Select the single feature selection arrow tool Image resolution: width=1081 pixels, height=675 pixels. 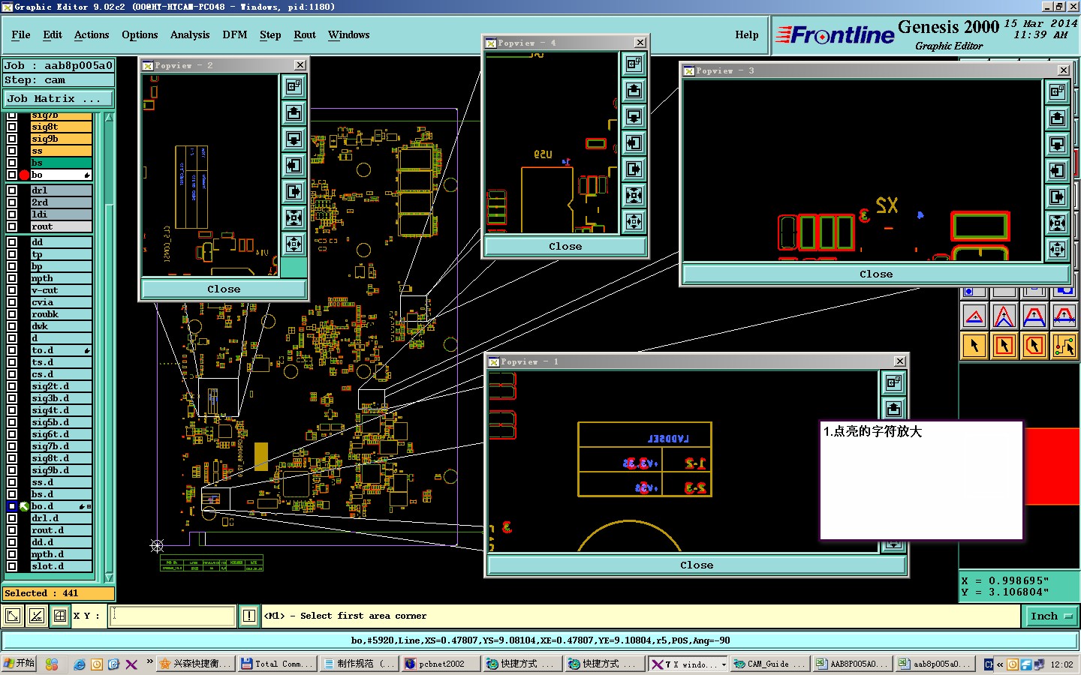pos(974,346)
